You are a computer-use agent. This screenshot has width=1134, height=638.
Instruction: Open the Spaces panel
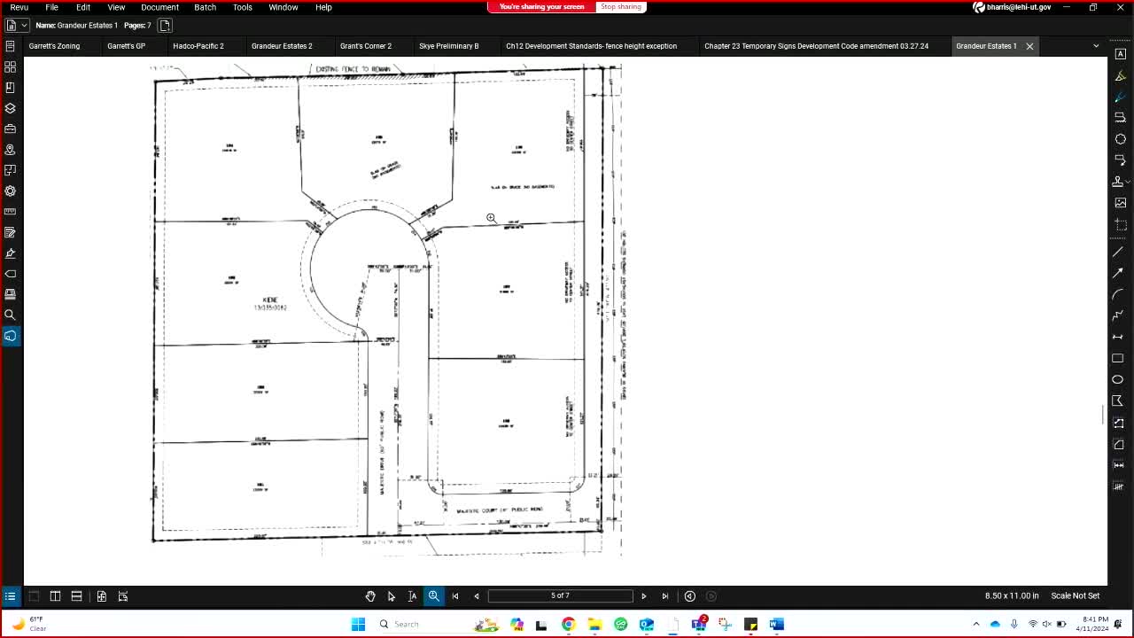(x=11, y=170)
